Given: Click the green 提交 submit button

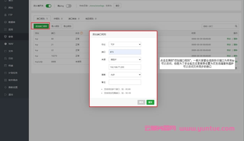Looking at the screenshot, I should (x=150, y=102).
